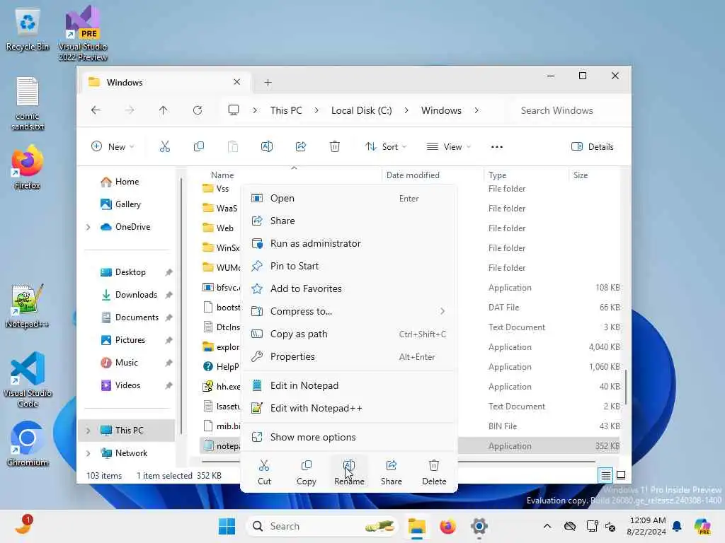Choose Add to Favorites
The image size is (725, 543).
(350, 288)
